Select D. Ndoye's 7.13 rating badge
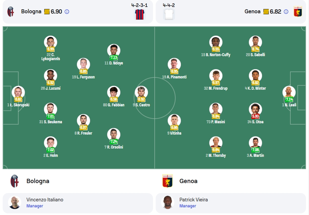 coord(114,57)
